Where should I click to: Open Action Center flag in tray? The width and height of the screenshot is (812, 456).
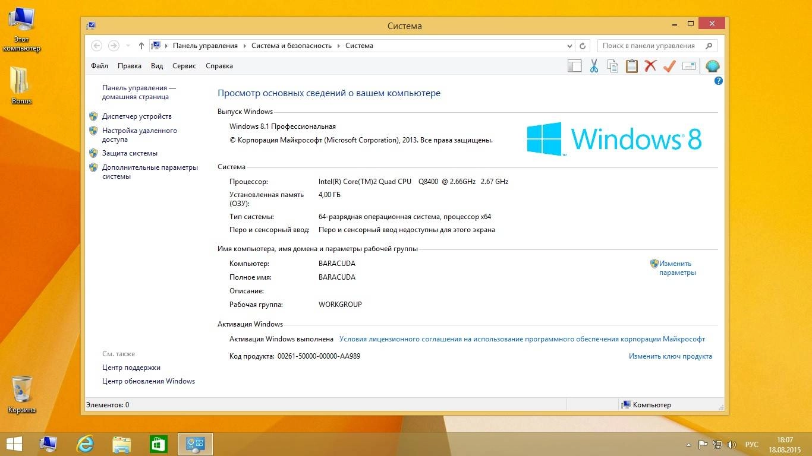pos(703,444)
